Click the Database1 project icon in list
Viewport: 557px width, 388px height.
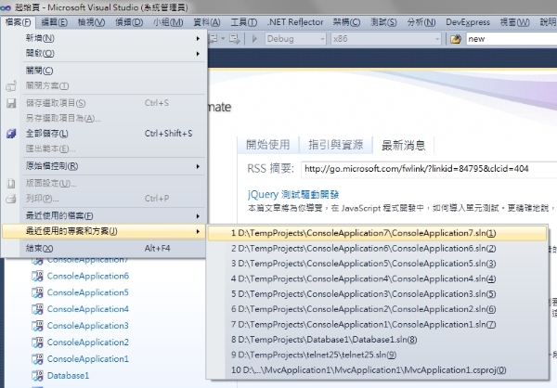click(x=38, y=376)
